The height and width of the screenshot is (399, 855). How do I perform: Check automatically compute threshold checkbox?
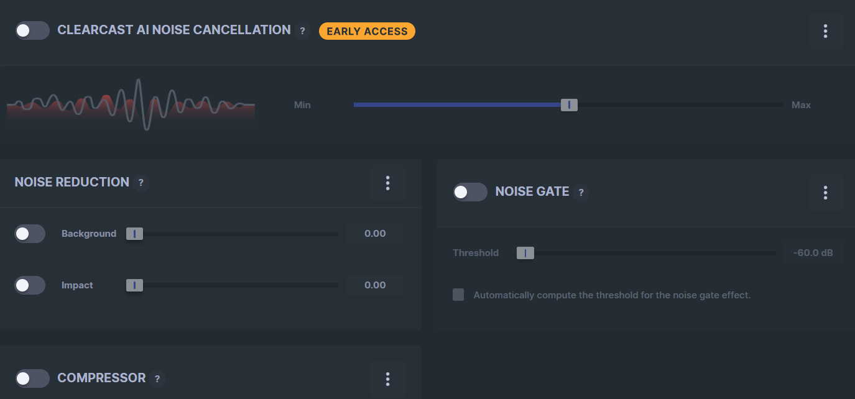458,295
